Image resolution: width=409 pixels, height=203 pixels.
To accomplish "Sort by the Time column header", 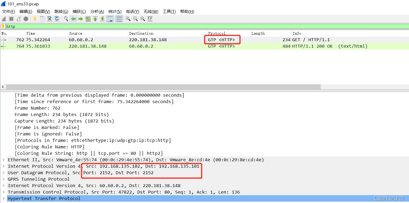I will point(46,33).
